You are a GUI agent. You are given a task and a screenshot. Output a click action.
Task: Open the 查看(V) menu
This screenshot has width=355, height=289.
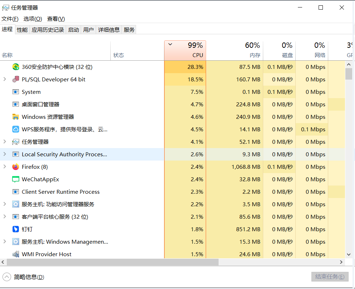click(x=56, y=19)
